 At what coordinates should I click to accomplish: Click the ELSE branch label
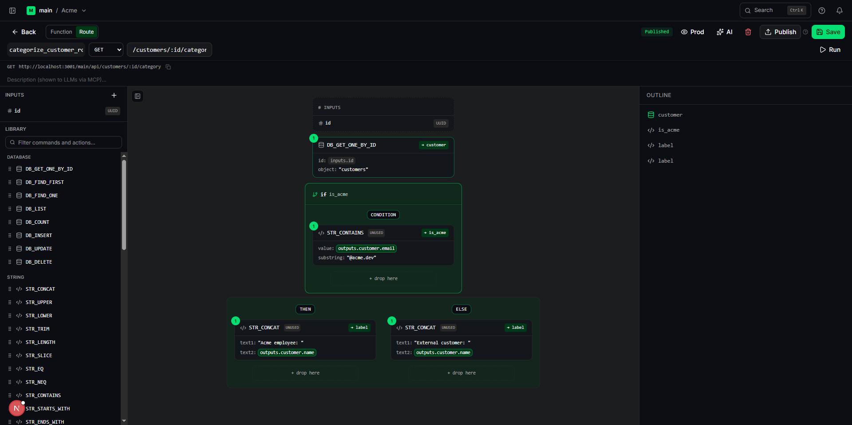(461, 309)
